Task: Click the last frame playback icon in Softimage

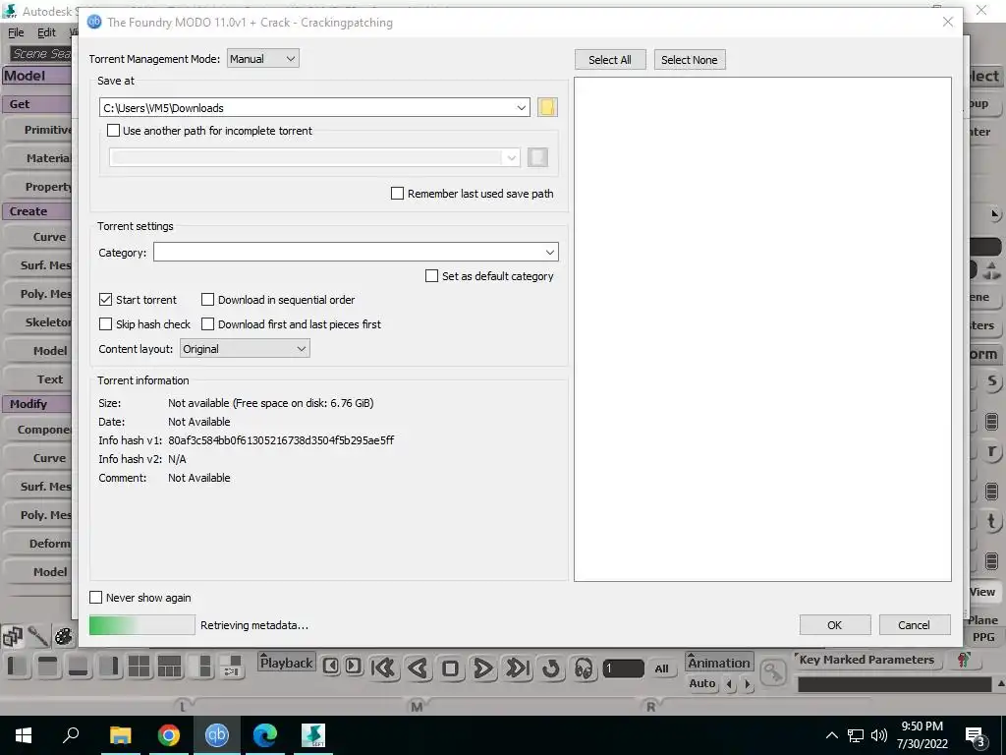Action: (517, 668)
